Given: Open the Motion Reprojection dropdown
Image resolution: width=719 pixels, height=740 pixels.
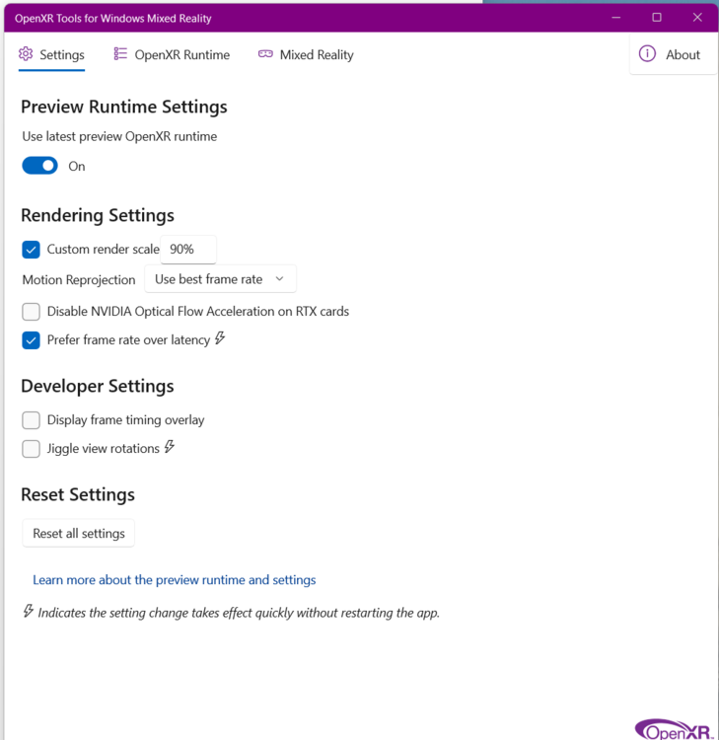Looking at the screenshot, I should click(220, 279).
